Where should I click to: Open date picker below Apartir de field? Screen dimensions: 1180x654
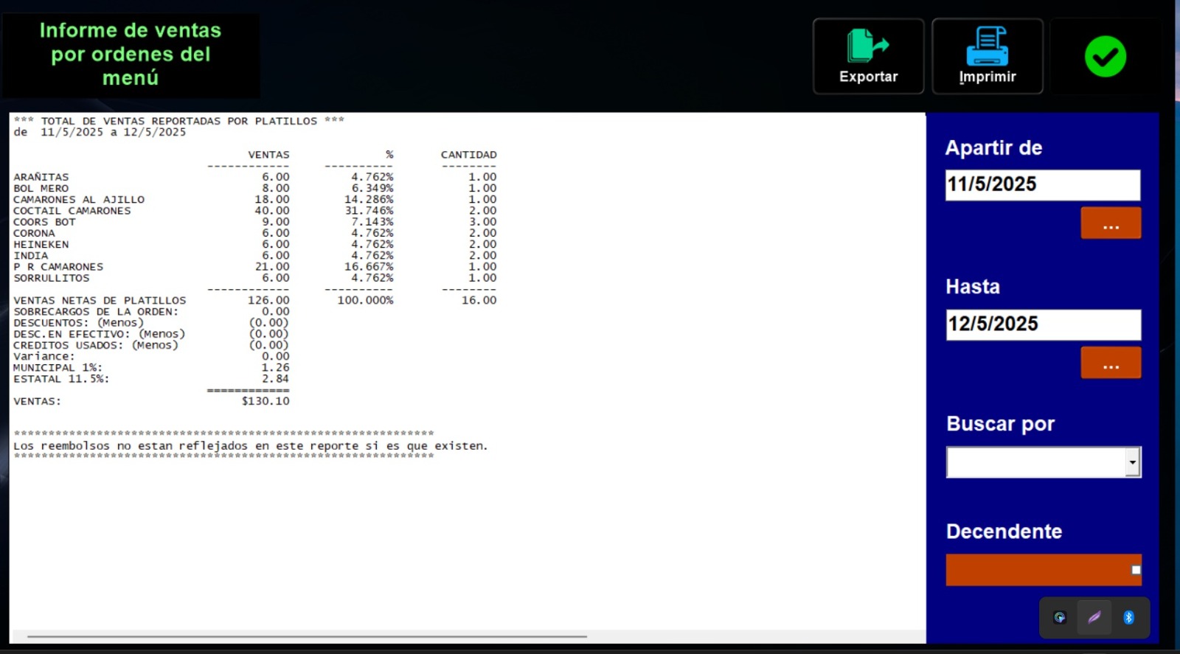tap(1111, 223)
